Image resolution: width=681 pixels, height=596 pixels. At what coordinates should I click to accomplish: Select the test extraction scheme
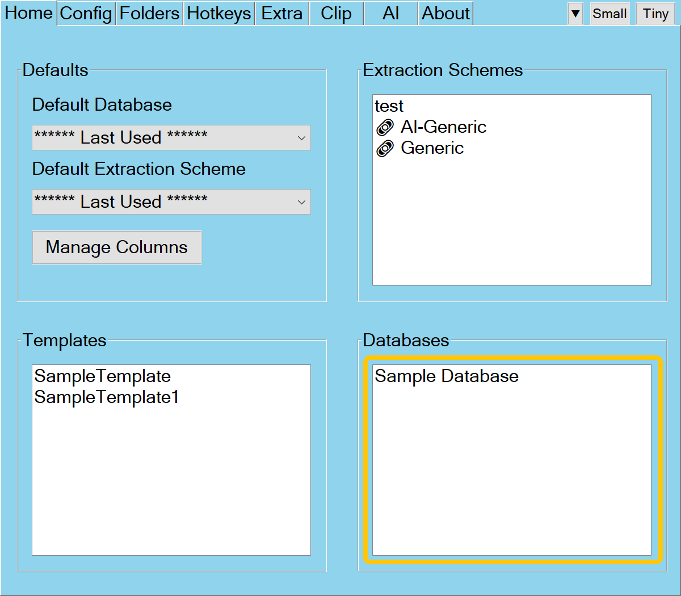389,106
